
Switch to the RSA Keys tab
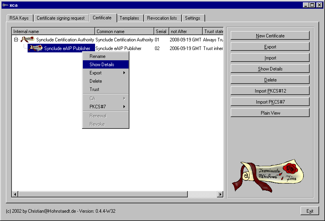click(x=19, y=18)
